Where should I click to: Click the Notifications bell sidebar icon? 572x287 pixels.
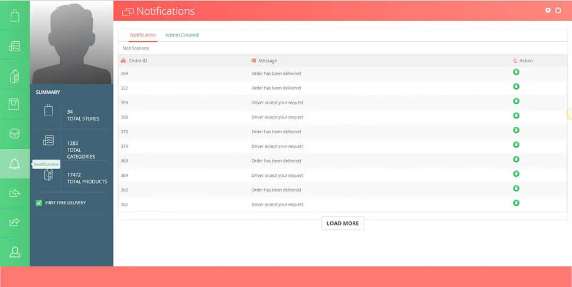pos(15,164)
